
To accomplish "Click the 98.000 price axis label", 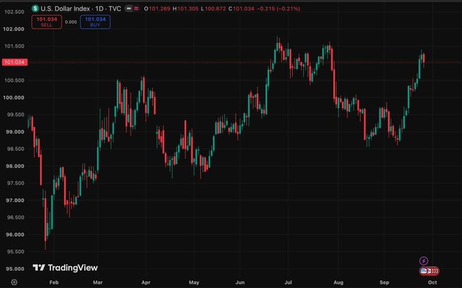I will click(15, 166).
